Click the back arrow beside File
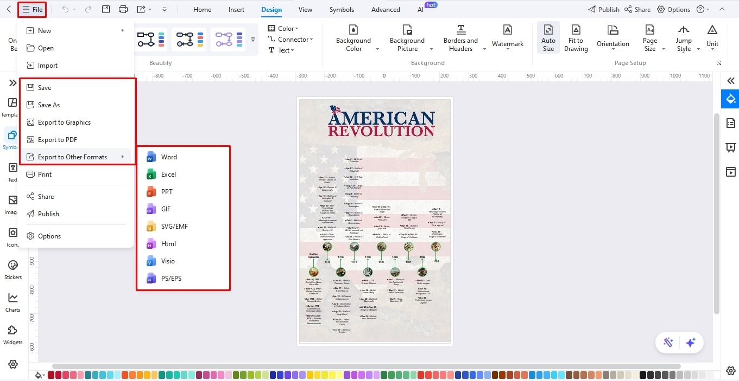This screenshot has width=739, height=381. click(9, 10)
